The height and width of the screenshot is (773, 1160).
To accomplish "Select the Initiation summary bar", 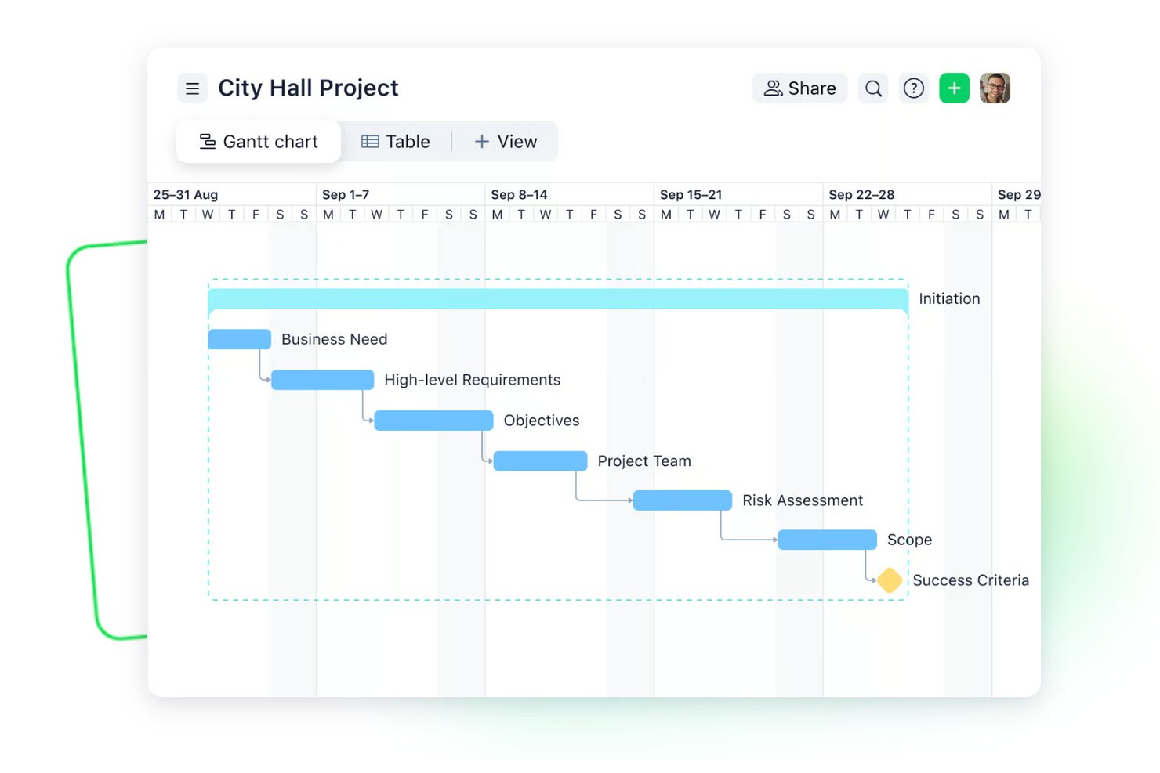I will [558, 298].
